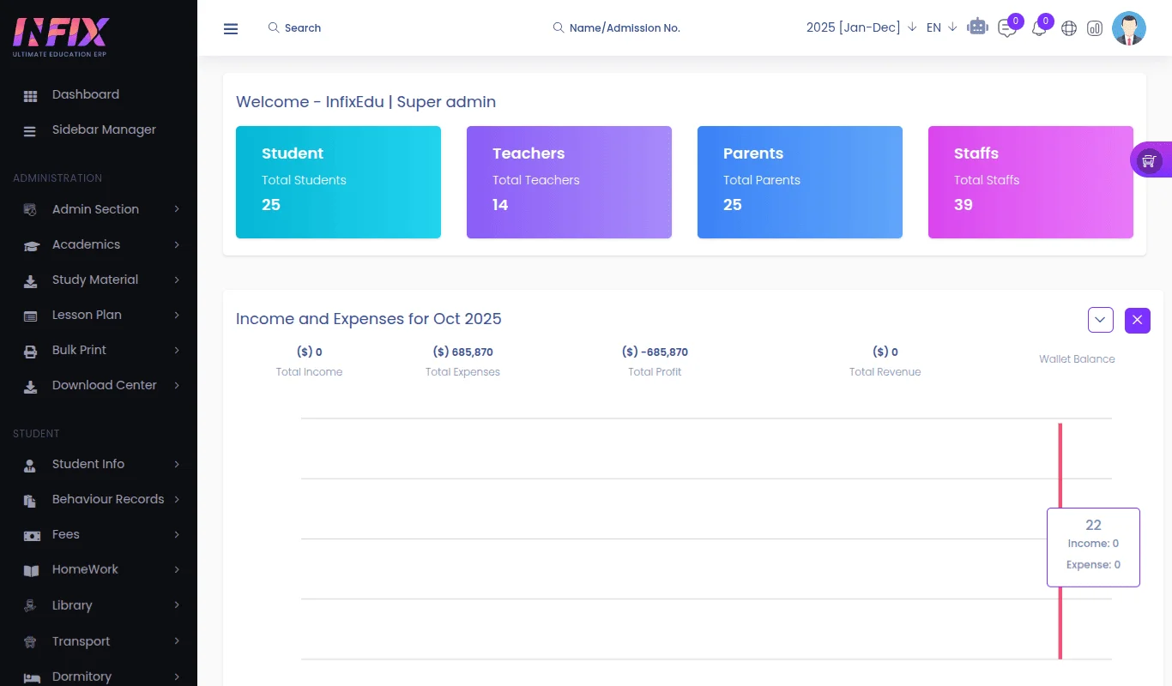Open messages from the header chat icon
The height and width of the screenshot is (686, 1172).
pyautogui.click(x=1006, y=28)
